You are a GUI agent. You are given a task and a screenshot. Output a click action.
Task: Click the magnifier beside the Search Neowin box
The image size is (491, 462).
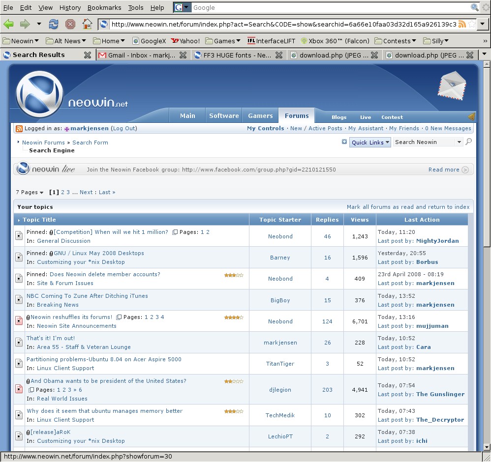point(468,142)
